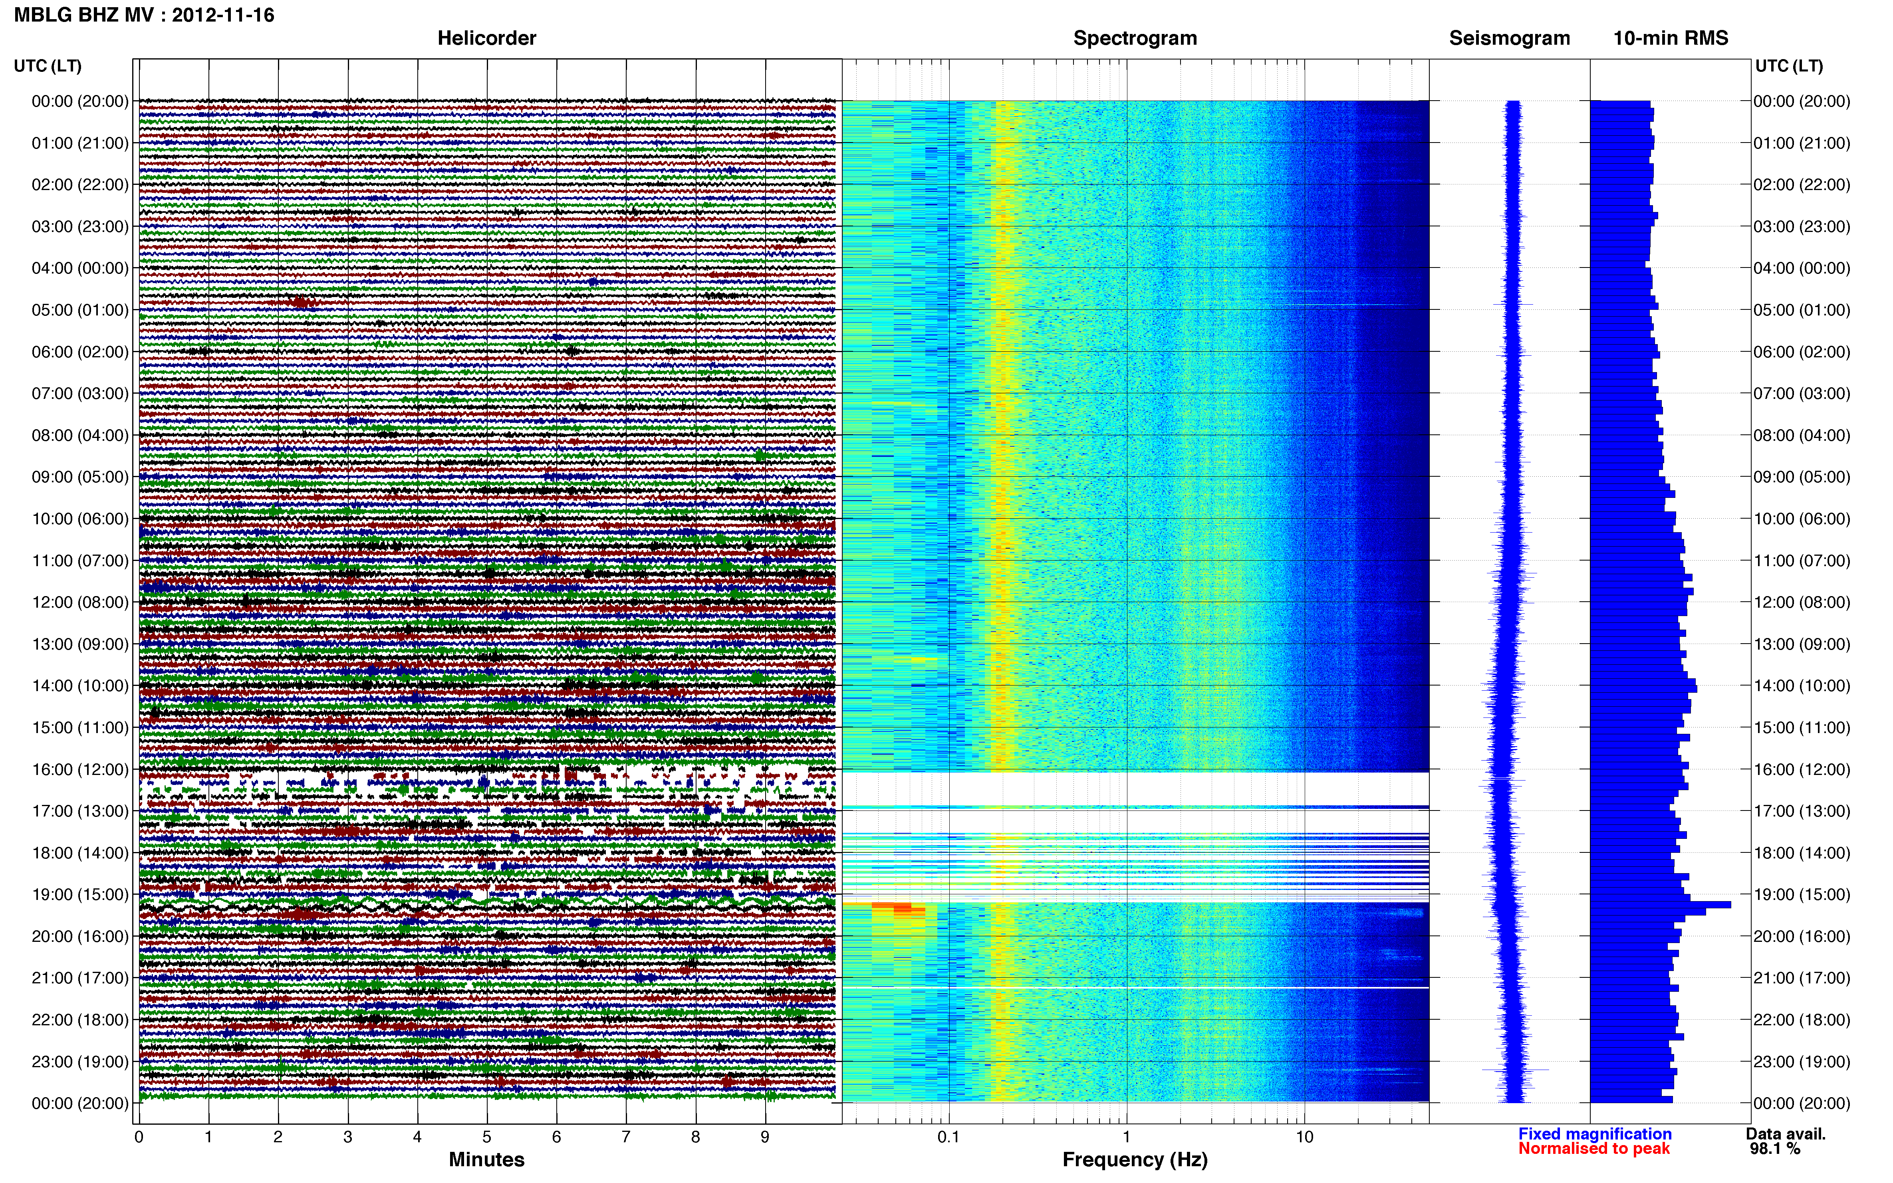This screenshot has height=1183, width=1893.
Task: Click the right '14:00 (10:00)' time label
Action: [x=1802, y=686]
